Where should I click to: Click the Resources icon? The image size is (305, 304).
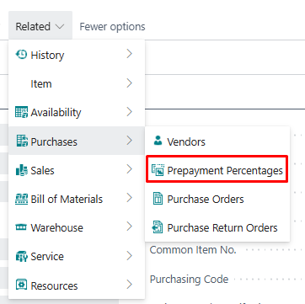click(x=22, y=285)
